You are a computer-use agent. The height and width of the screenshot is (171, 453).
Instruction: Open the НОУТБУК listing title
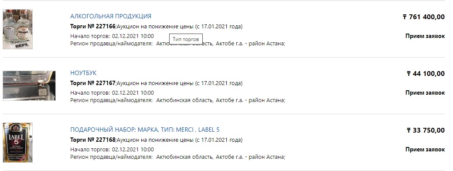[x=83, y=73]
